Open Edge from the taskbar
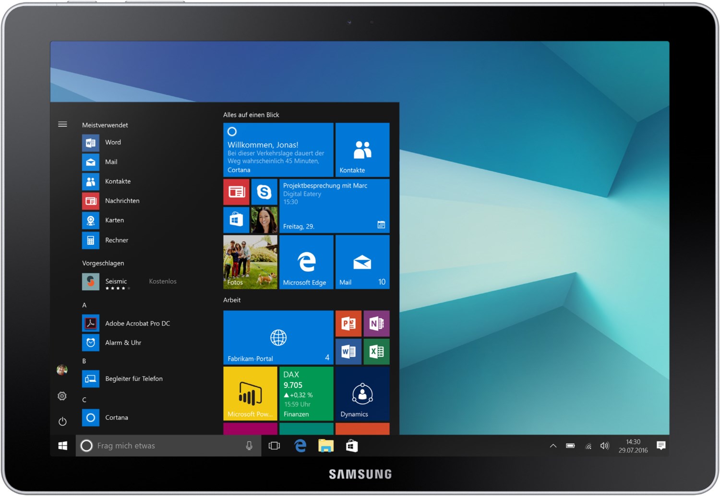 [x=300, y=446]
